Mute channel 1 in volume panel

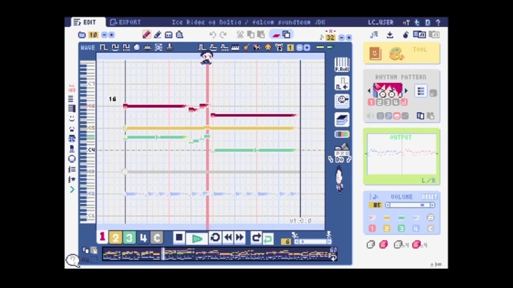tap(372, 228)
